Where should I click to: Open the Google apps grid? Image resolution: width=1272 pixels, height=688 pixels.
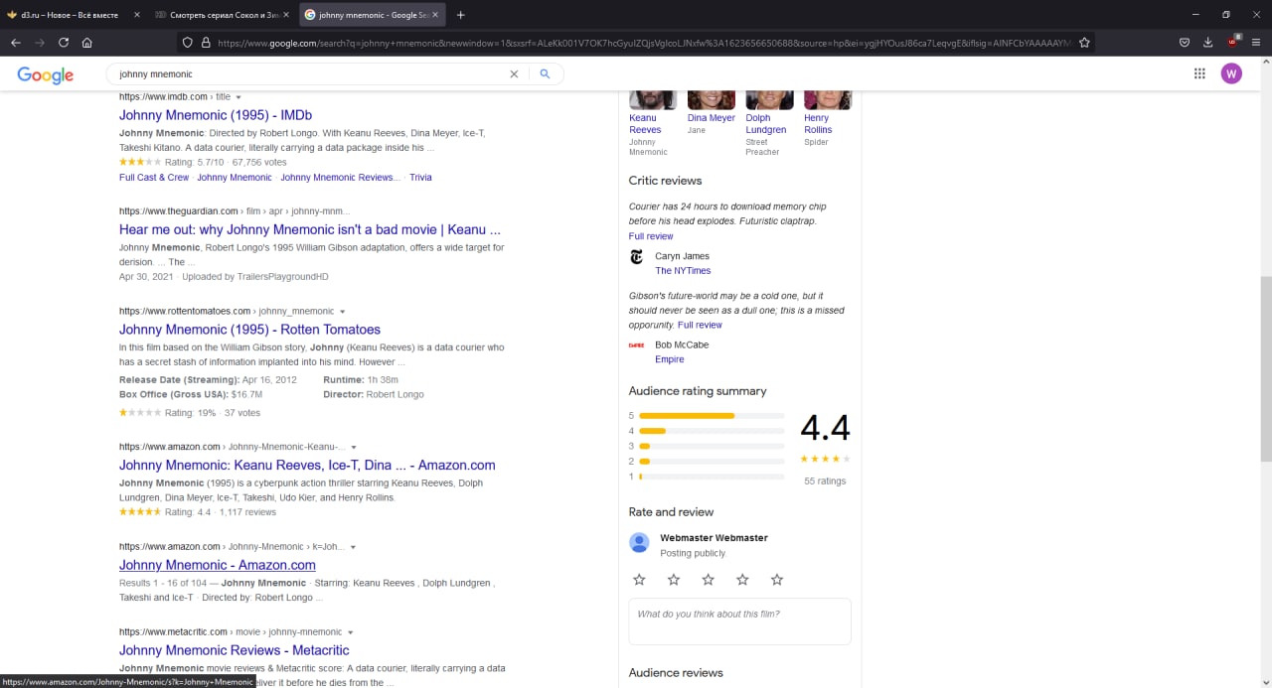point(1199,73)
